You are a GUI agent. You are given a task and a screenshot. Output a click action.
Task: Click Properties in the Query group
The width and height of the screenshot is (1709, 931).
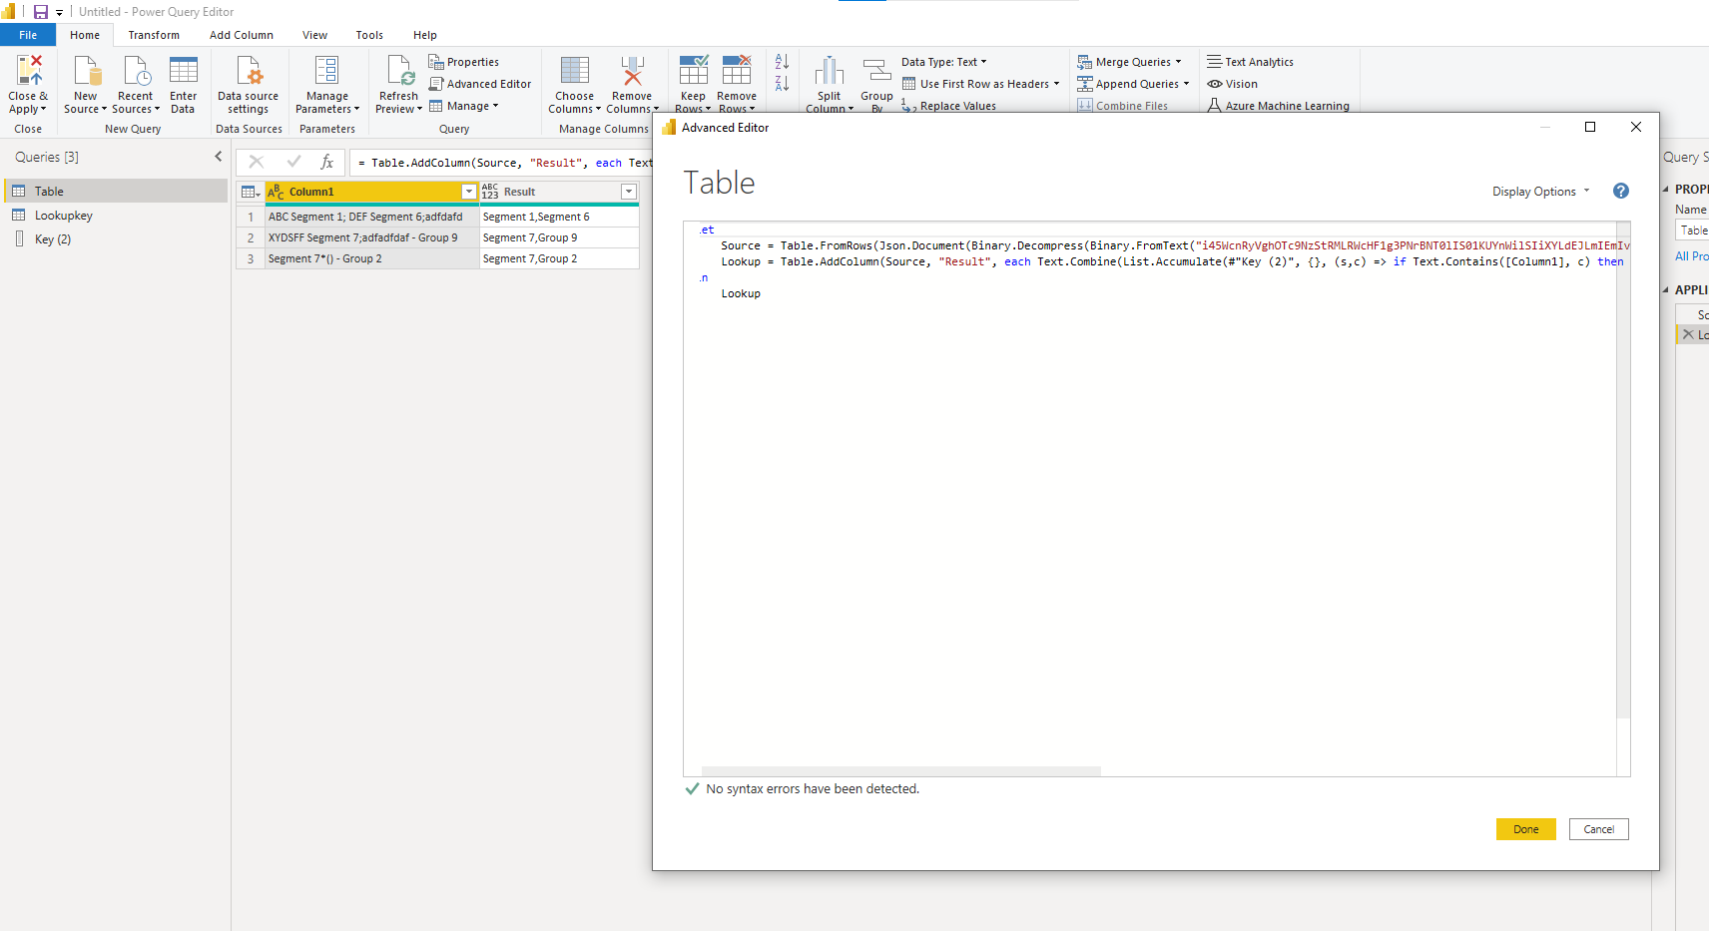coord(464,62)
